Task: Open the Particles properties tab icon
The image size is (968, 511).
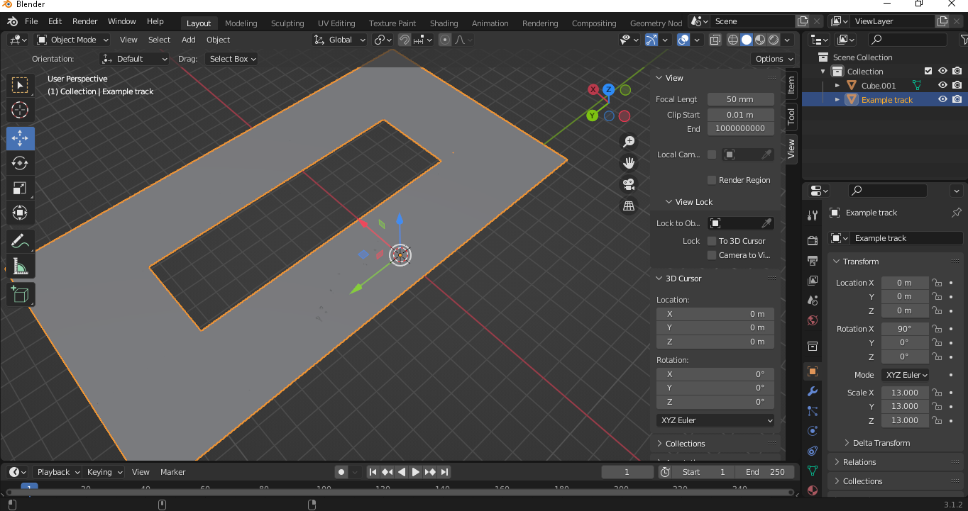Action: point(813,411)
